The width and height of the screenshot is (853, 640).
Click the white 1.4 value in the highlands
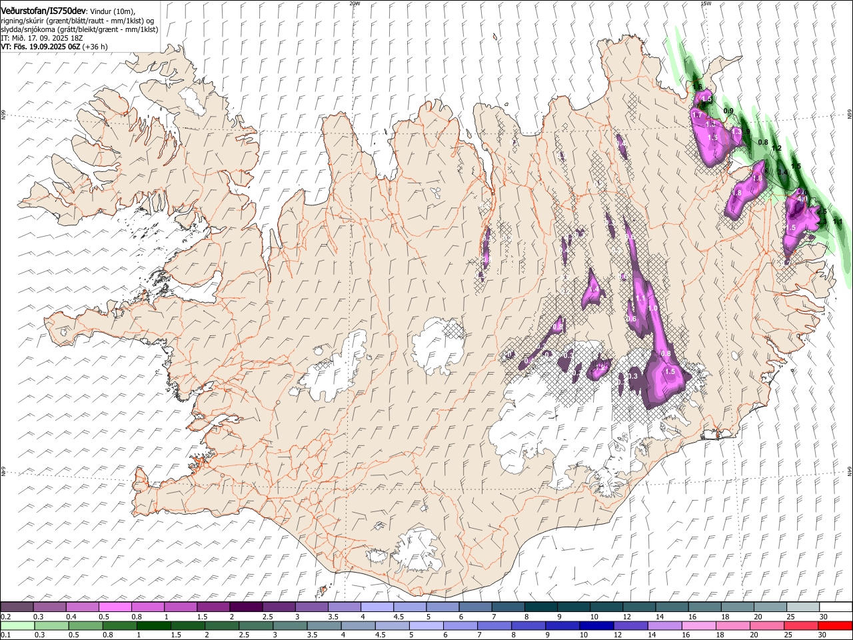click(x=594, y=289)
